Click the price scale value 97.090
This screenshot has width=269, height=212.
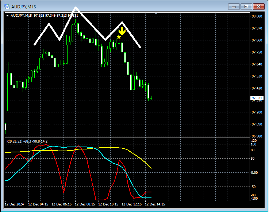coord(257,124)
